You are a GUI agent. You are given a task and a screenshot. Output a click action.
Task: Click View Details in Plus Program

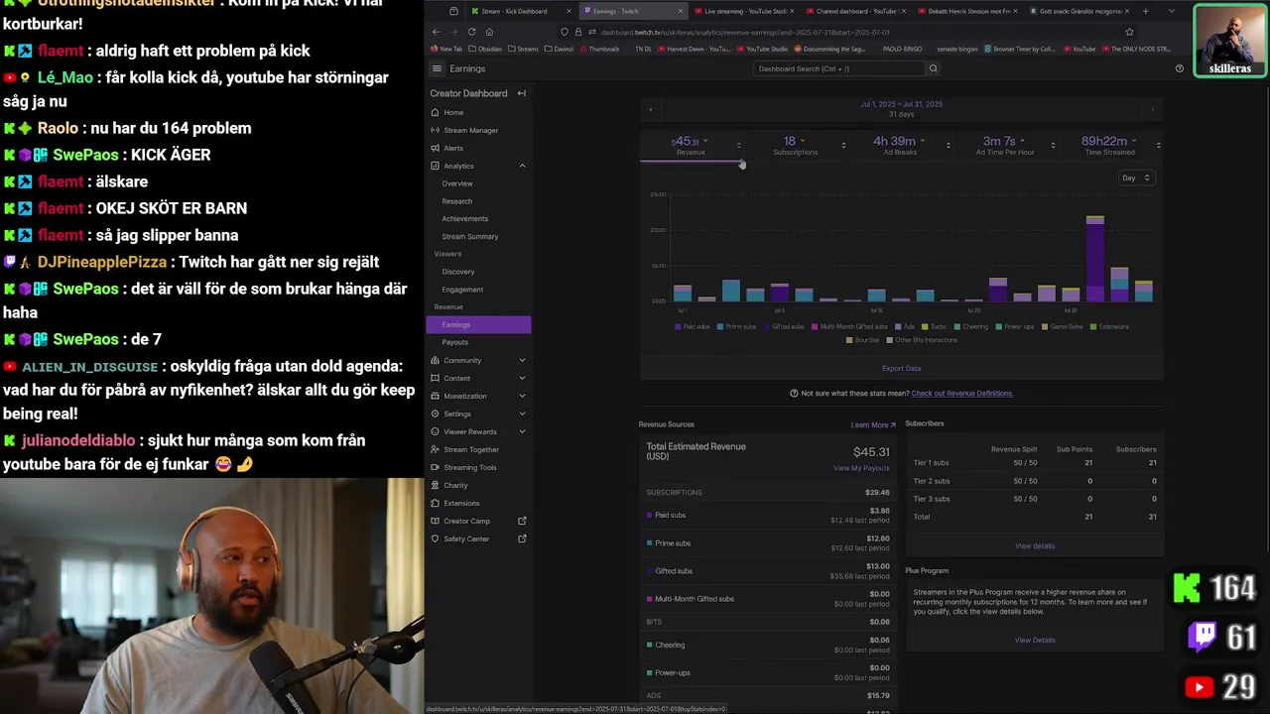[x=1035, y=640]
